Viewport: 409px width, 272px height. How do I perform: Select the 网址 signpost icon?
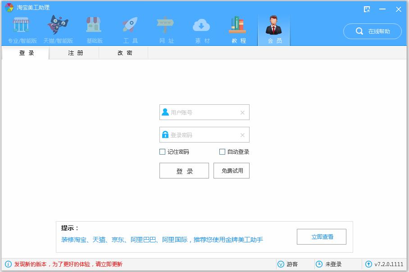166,25
